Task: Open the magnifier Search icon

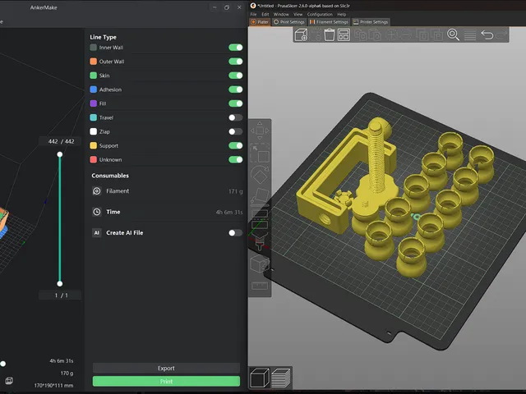Action: pos(453,34)
